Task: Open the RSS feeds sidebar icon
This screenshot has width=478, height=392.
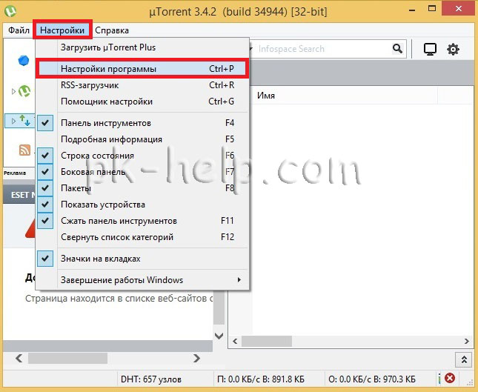Action: pyautogui.click(x=24, y=150)
